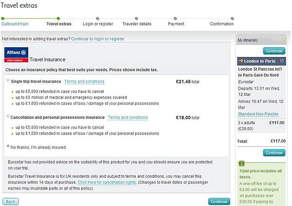The height and width of the screenshot is (206, 292).
Task: Open Cancellation insurance Terms and conditions link
Action: click(128, 117)
